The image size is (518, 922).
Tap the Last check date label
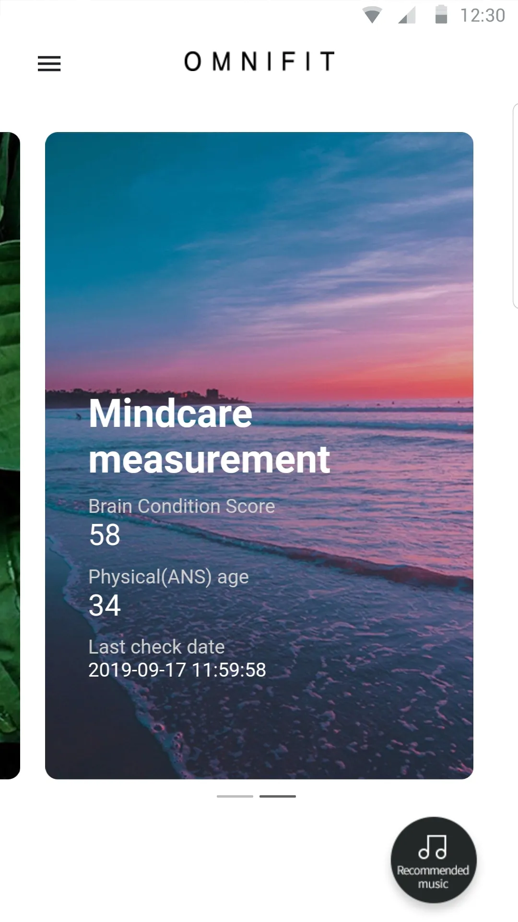(x=156, y=647)
